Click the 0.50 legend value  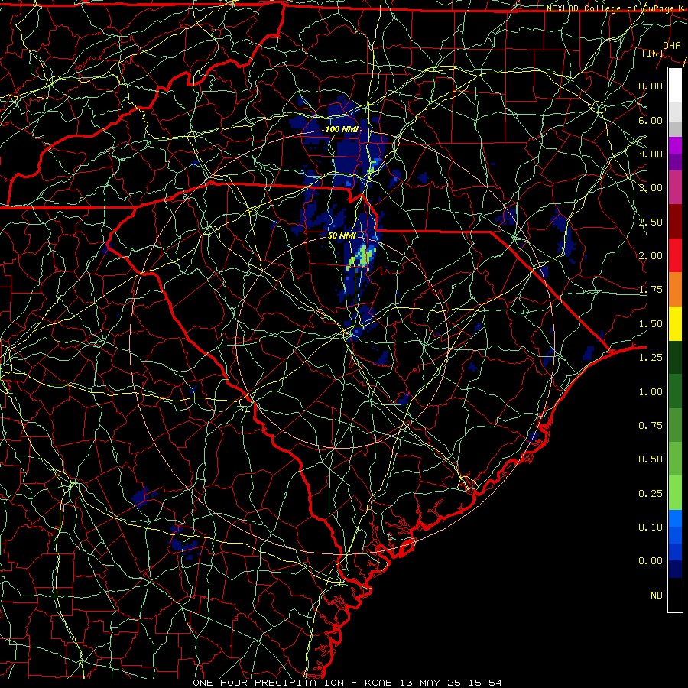651,459
